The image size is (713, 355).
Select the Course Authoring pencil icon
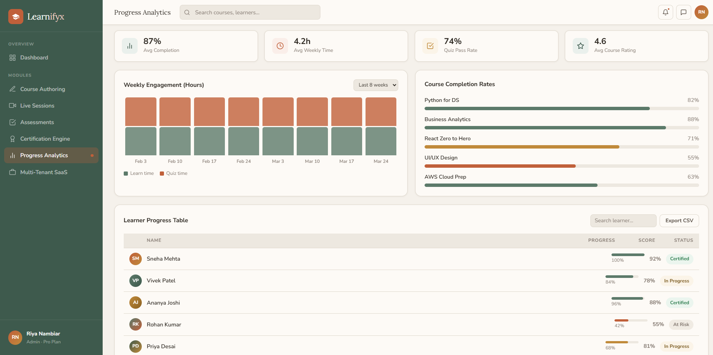[12, 89]
